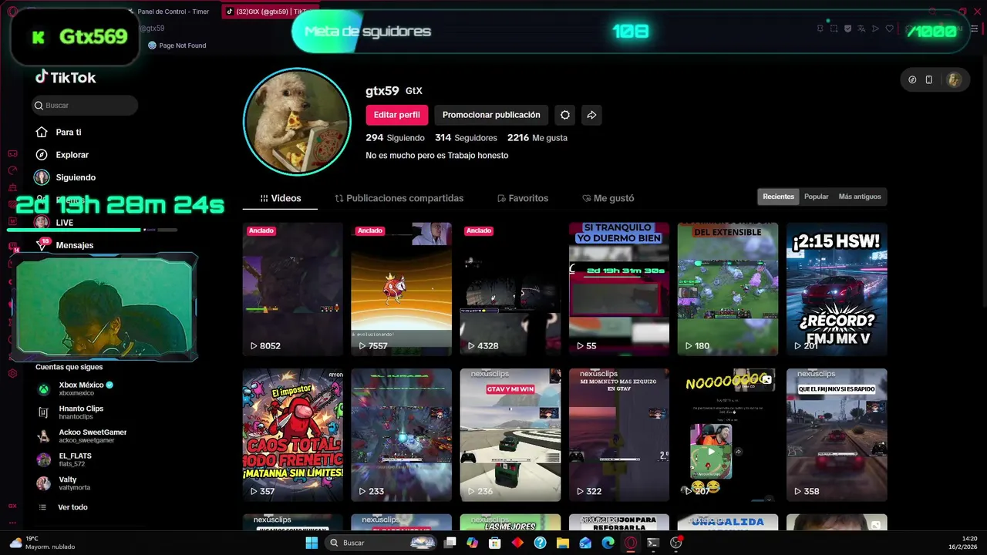
Task: Switch to the Videos tab
Action: tap(280, 198)
